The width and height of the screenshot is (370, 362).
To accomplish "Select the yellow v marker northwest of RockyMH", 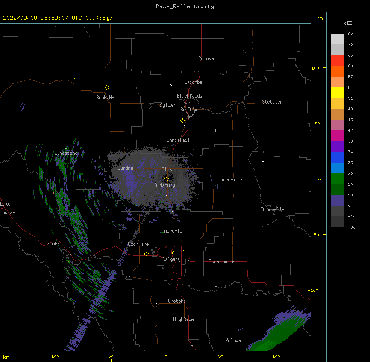I will point(75,79).
